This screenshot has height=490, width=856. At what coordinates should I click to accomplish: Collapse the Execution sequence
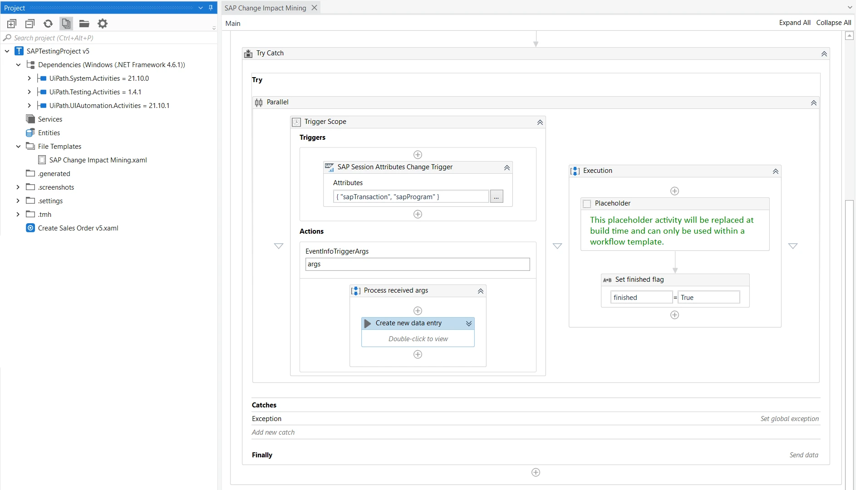[776, 171]
